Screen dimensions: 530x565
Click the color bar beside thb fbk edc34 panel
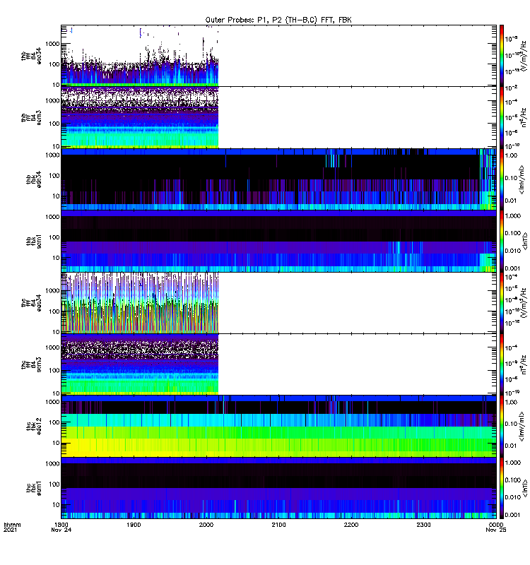[502, 179]
